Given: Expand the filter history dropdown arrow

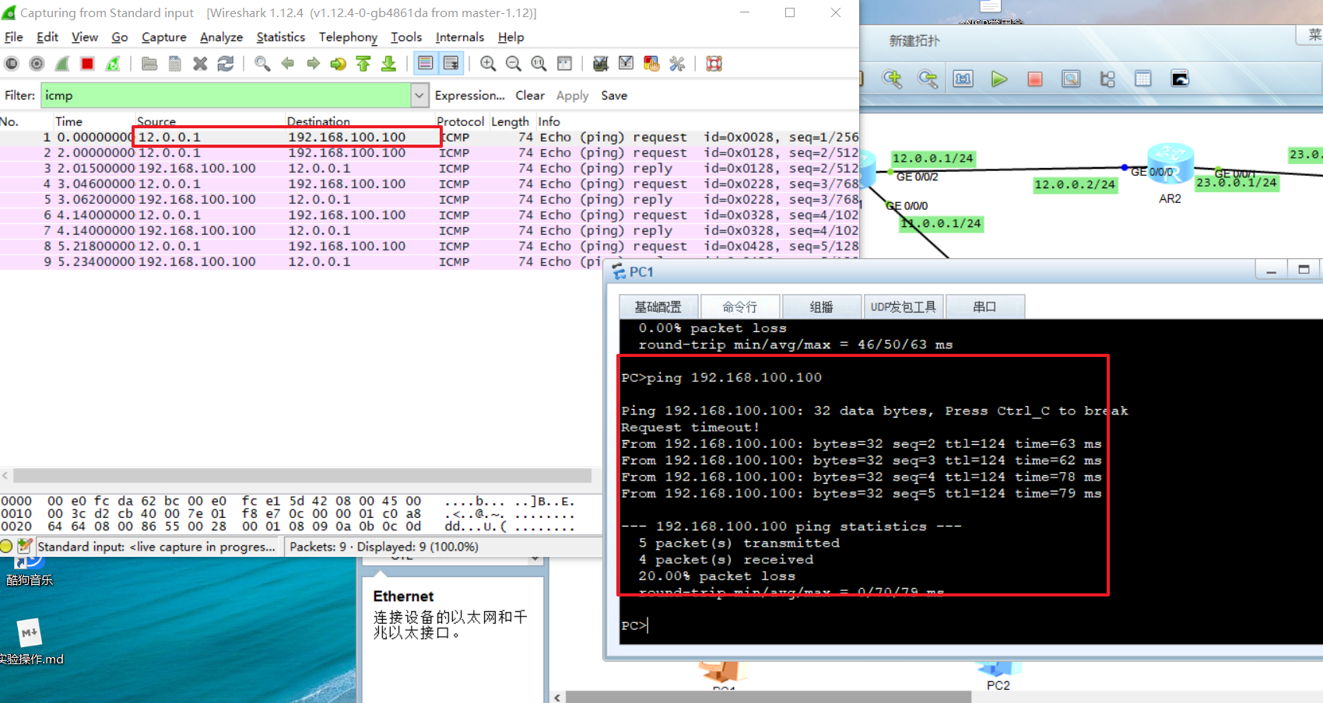Looking at the screenshot, I should pyautogui.click(x=419, y=96).
